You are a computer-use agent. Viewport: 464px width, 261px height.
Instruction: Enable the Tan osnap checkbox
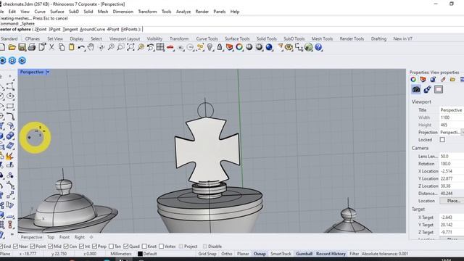(x=111, y=246)
